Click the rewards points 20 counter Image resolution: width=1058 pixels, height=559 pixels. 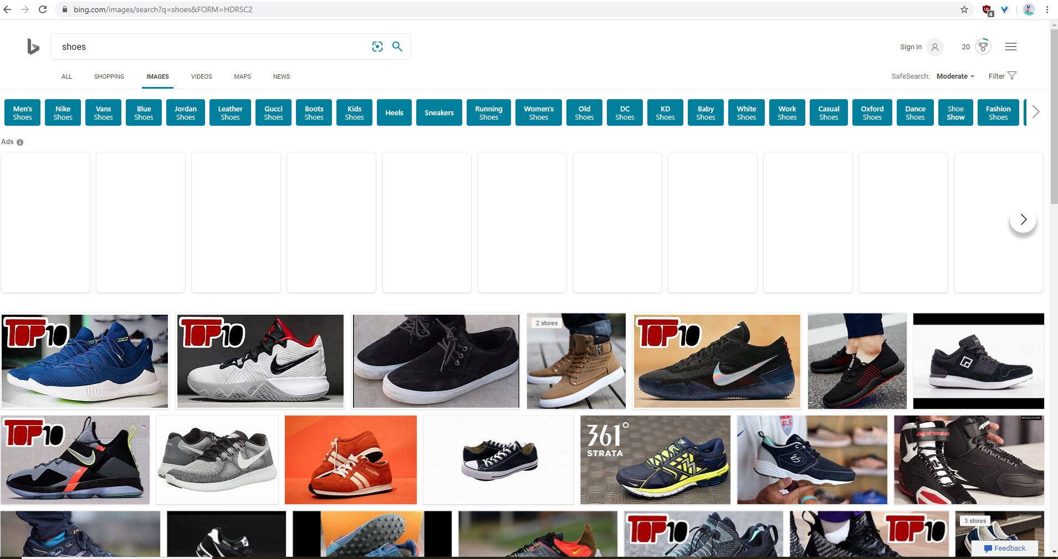pos(966,47)
